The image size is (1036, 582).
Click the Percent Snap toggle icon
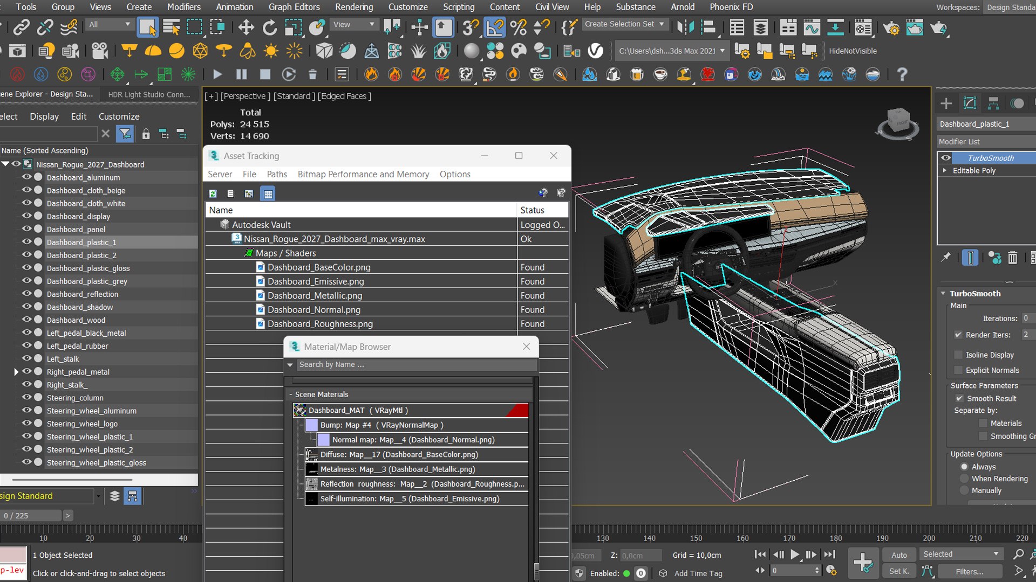(518, 27)
